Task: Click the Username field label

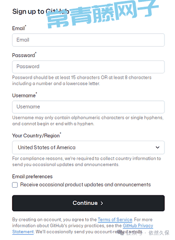Action: [x=24, y=96]
